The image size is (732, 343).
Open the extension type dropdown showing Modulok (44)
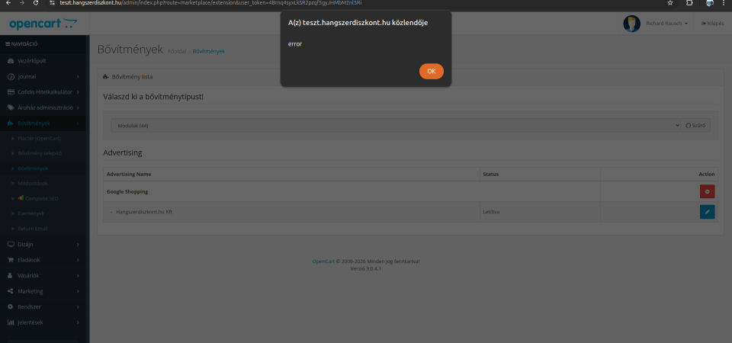click(x=395, y=124)
